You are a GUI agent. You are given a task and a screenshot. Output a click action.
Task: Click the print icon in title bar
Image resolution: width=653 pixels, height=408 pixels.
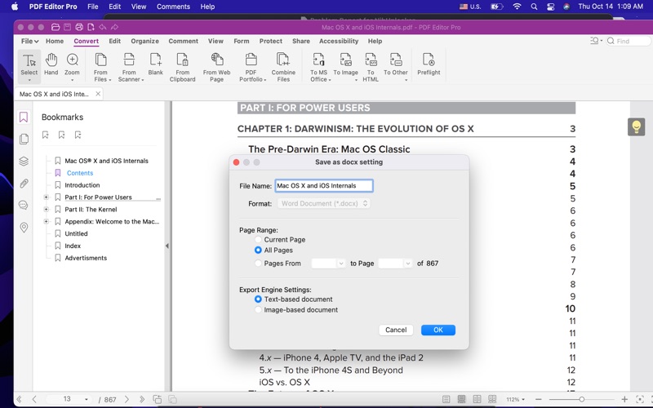coord(79,27)
